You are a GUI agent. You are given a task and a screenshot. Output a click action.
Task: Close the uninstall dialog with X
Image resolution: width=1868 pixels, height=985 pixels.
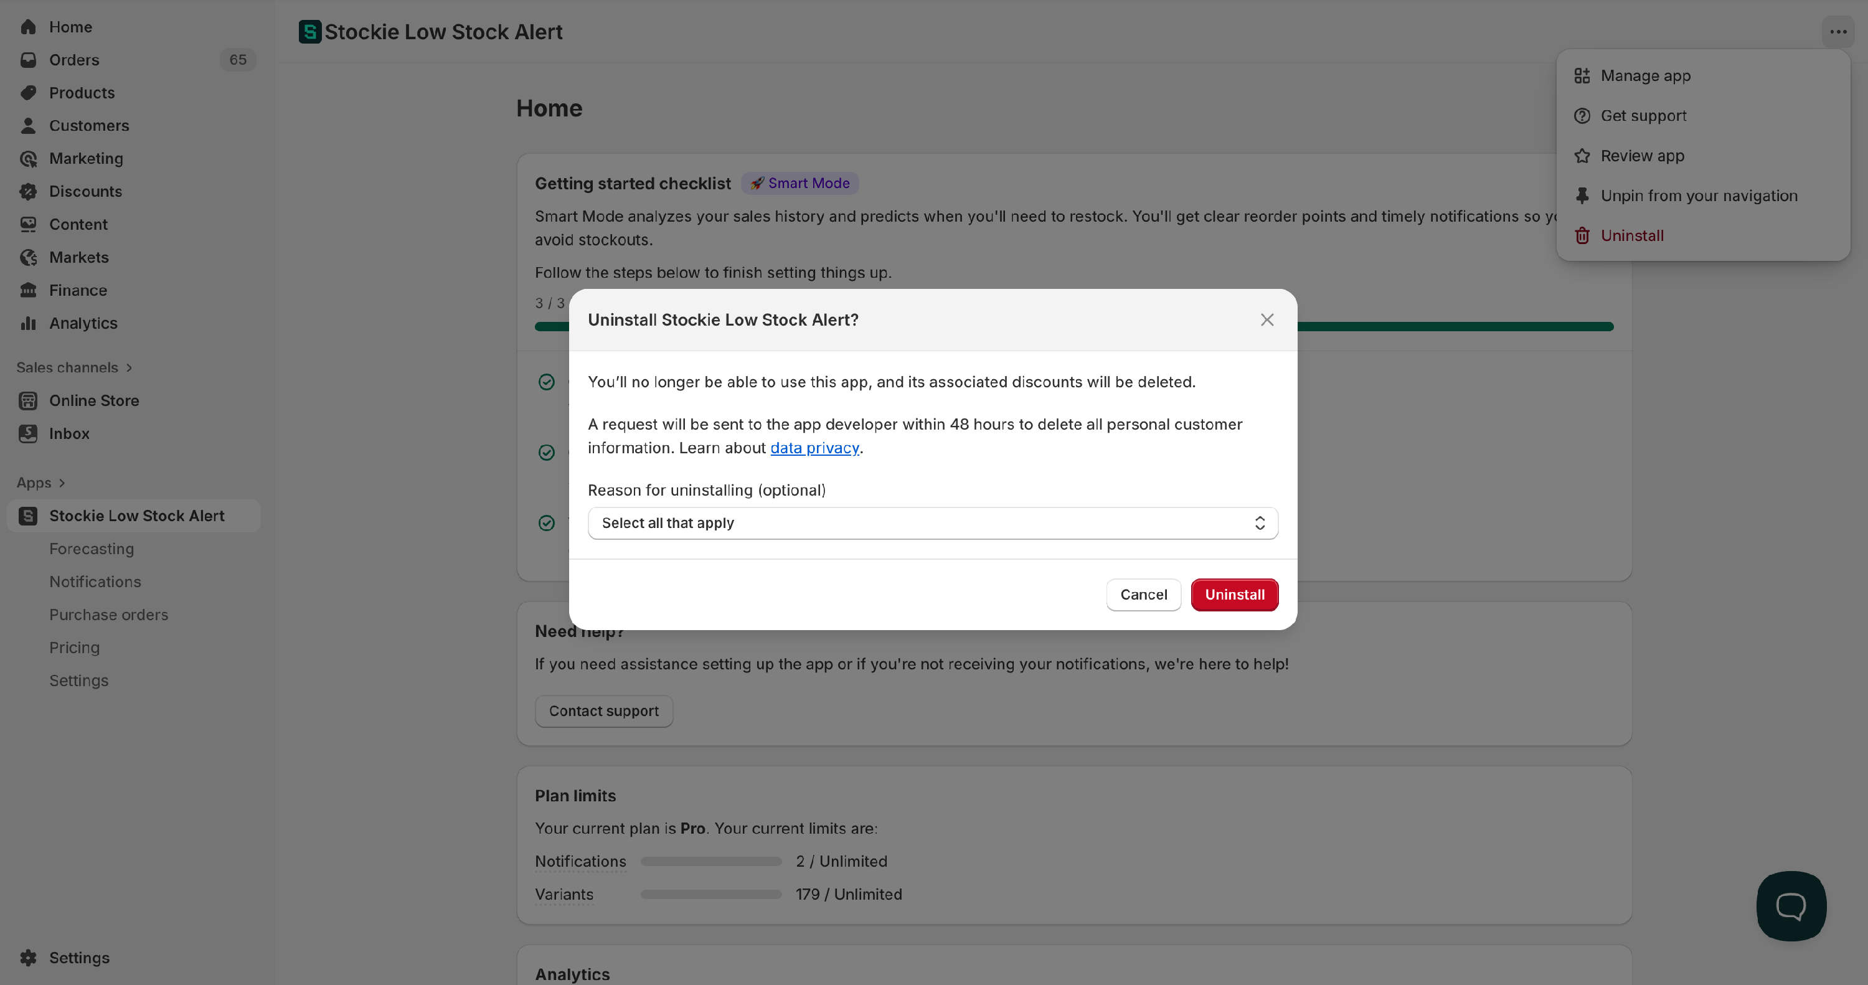pos(1267,320)
